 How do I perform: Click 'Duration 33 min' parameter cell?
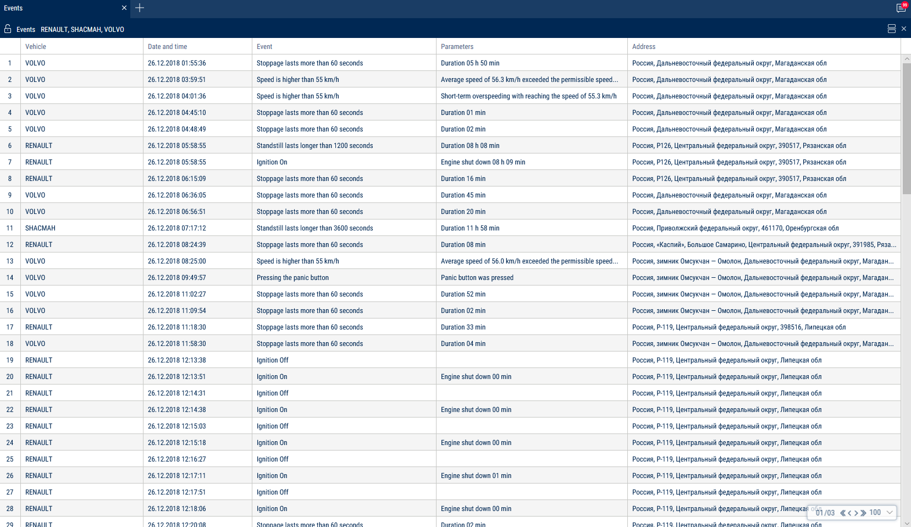532,327
